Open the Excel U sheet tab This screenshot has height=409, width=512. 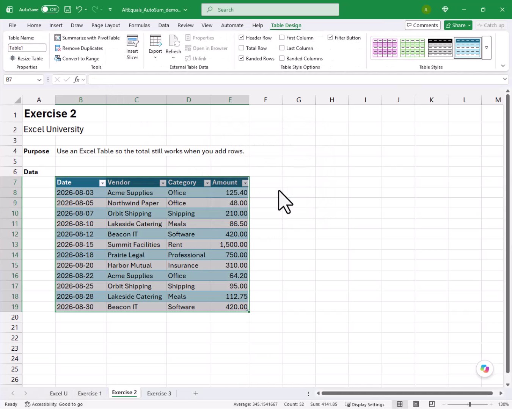(59, 393)
